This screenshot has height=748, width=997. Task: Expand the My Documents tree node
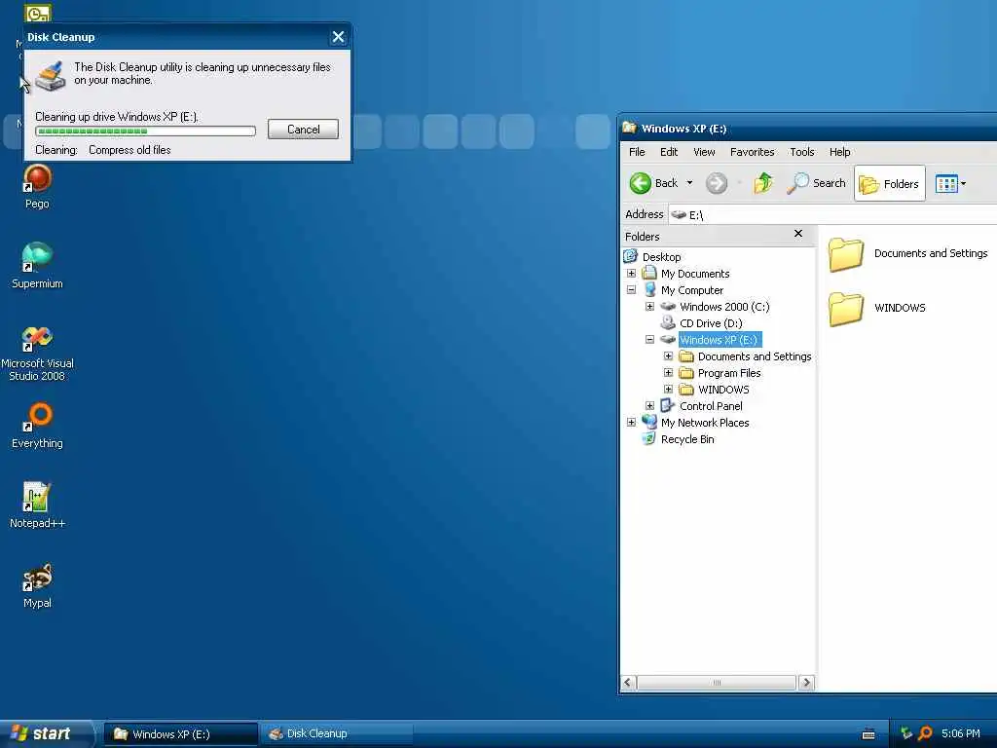tap(631, 274)
